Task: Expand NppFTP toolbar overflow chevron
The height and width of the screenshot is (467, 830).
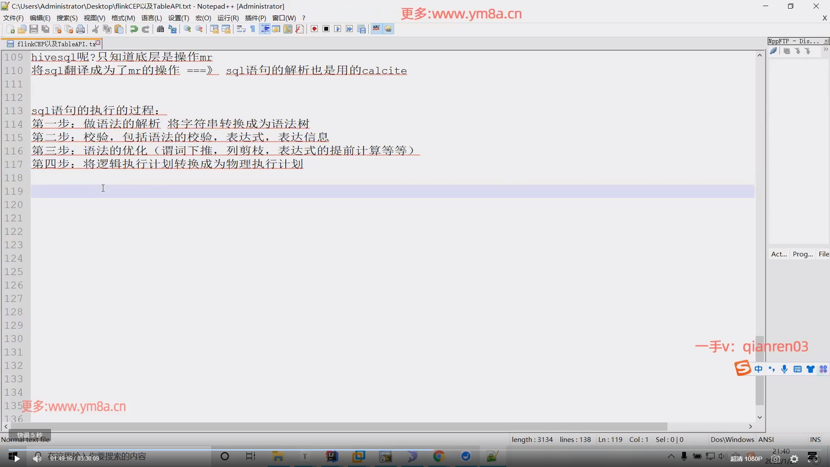Action: click(x=825, y=50)
